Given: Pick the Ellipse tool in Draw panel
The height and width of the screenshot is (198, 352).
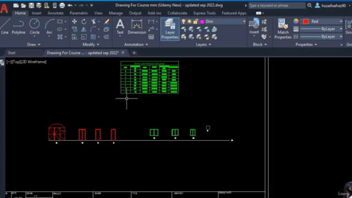Looking at the screenshot, I should pos(60,29).
